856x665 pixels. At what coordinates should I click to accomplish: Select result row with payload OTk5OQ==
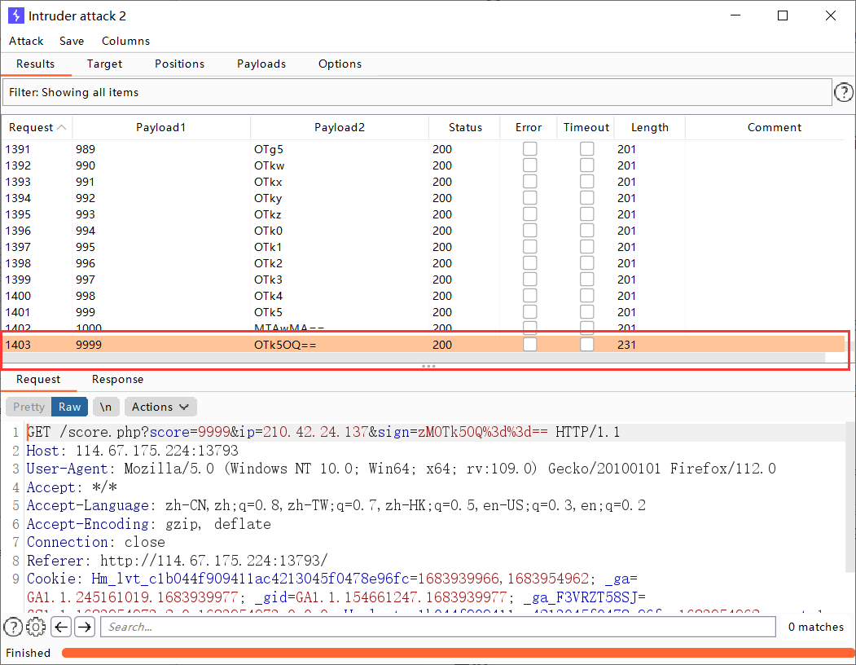tap(423, 344)
